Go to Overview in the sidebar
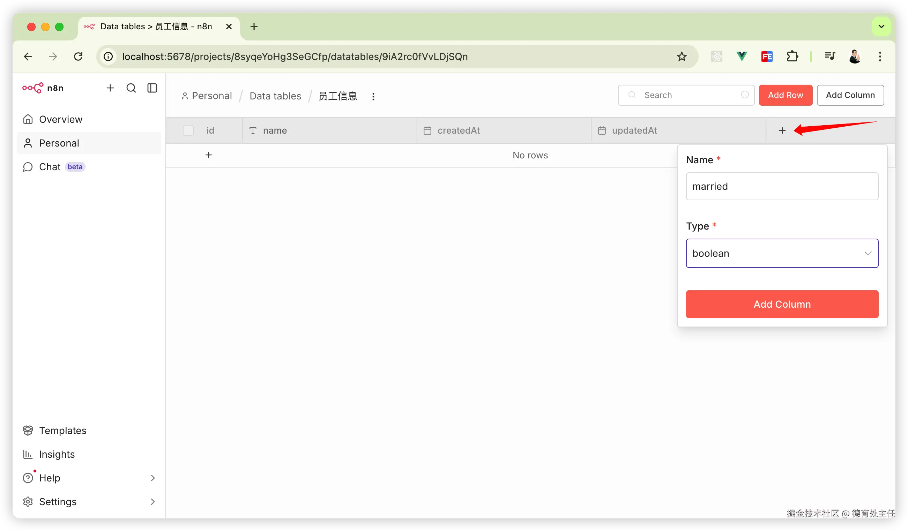This screenshot has height=531, width=908. 60,119
